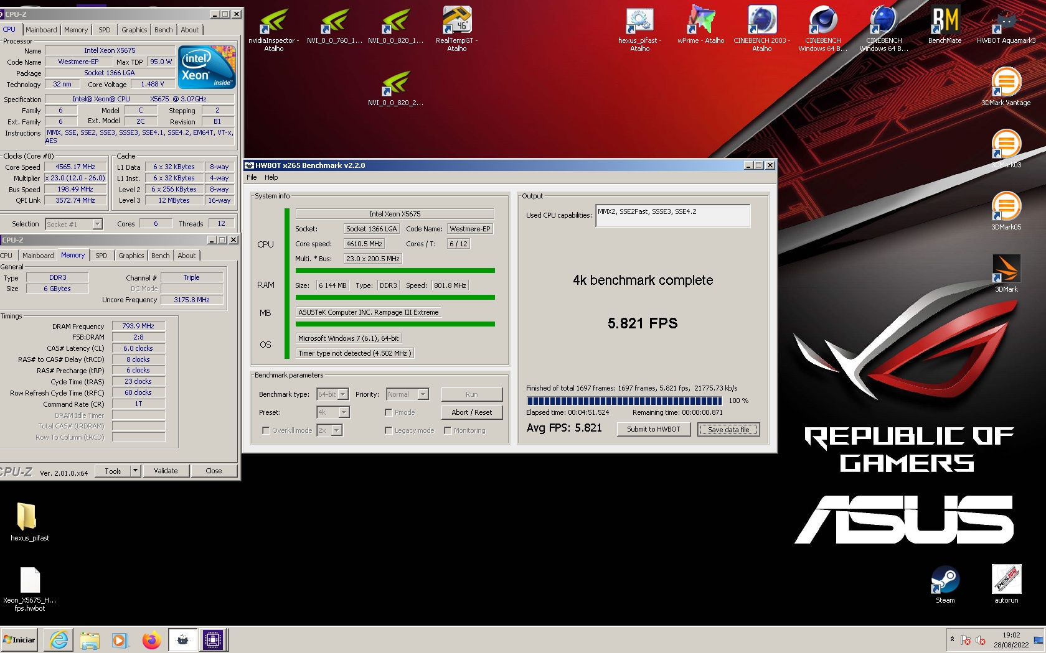Image resolution: width=1046 pixels, height=653 pixels.
Task: Switch to Bench tab in top CPU-Z
Action: tap(164, 30)
